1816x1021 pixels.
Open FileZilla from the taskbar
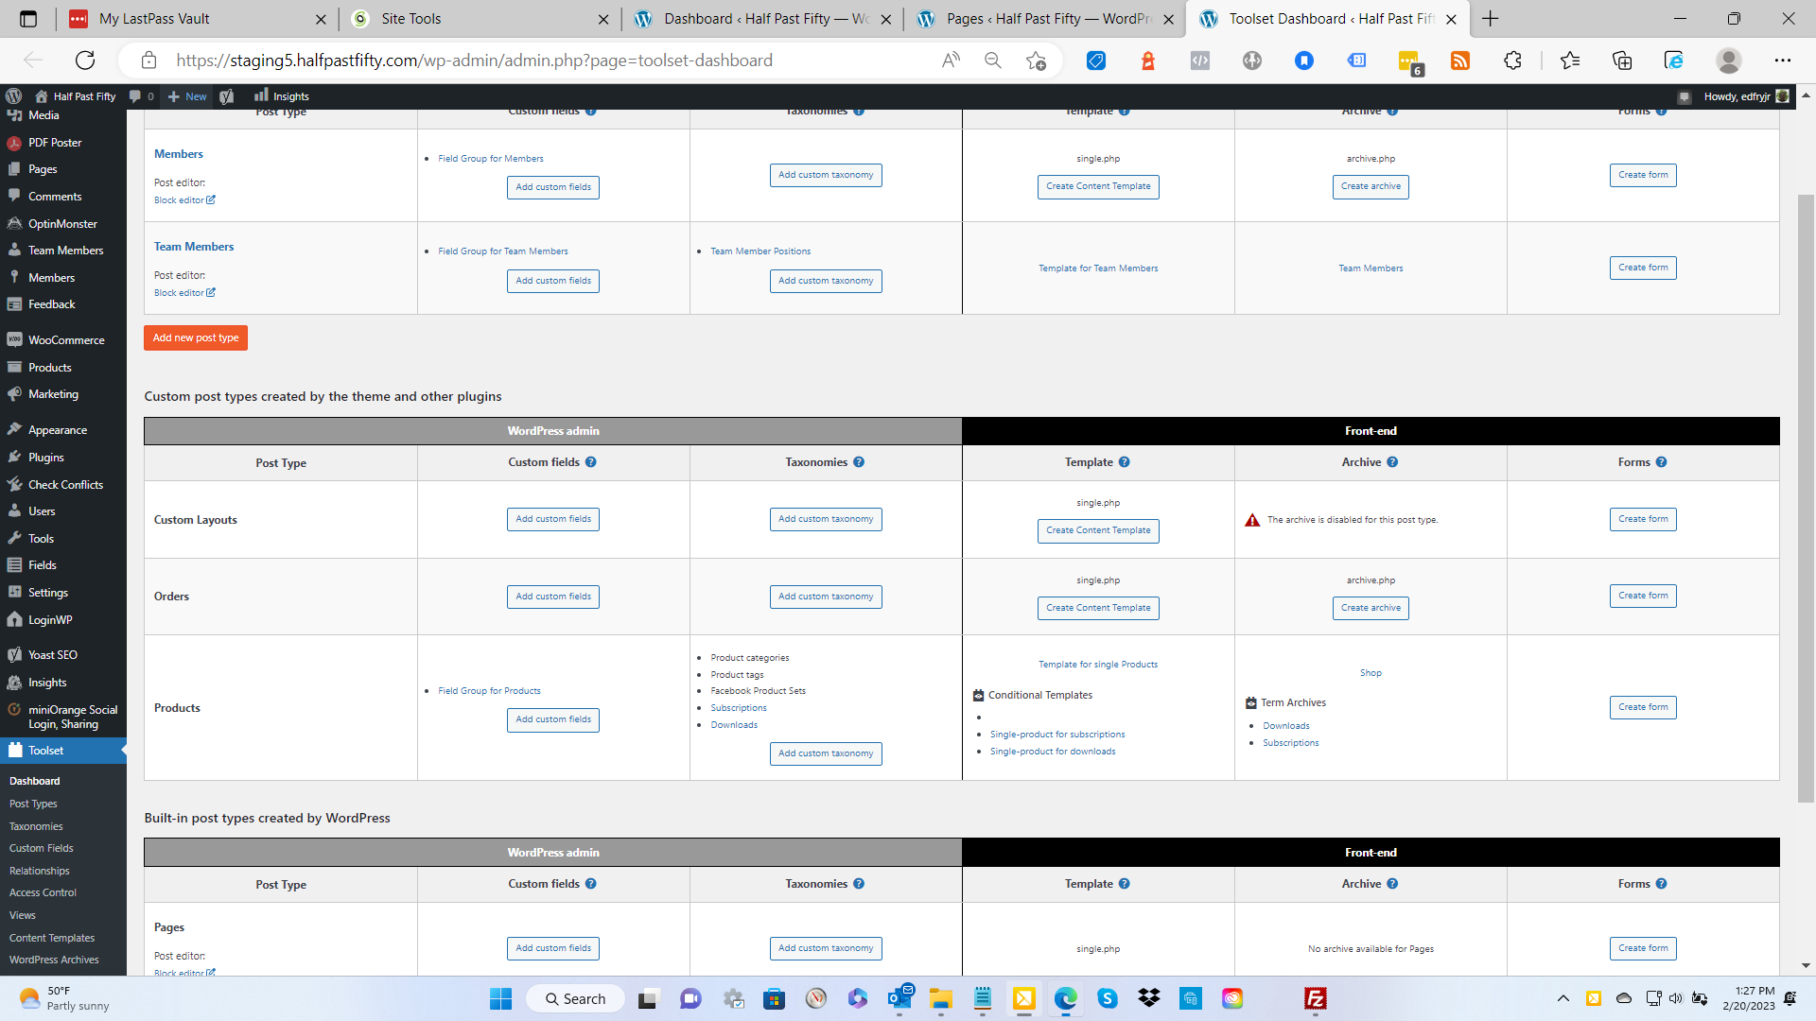[x=1315, y=998]
